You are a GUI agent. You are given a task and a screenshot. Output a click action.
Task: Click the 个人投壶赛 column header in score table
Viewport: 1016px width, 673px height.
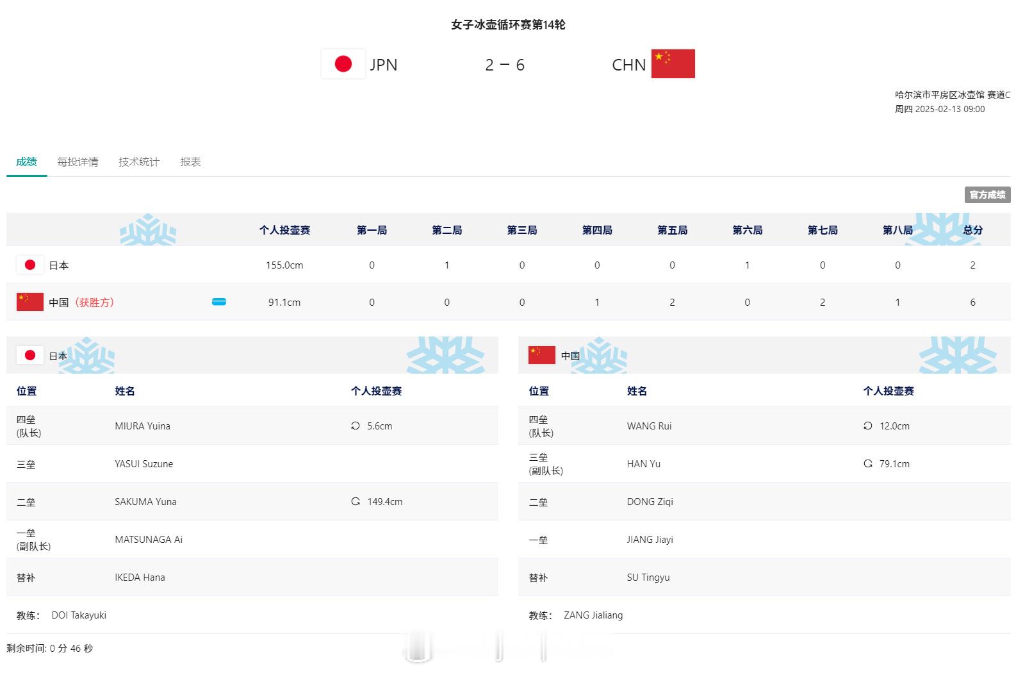pyautogui.click(x=284, y=230)
